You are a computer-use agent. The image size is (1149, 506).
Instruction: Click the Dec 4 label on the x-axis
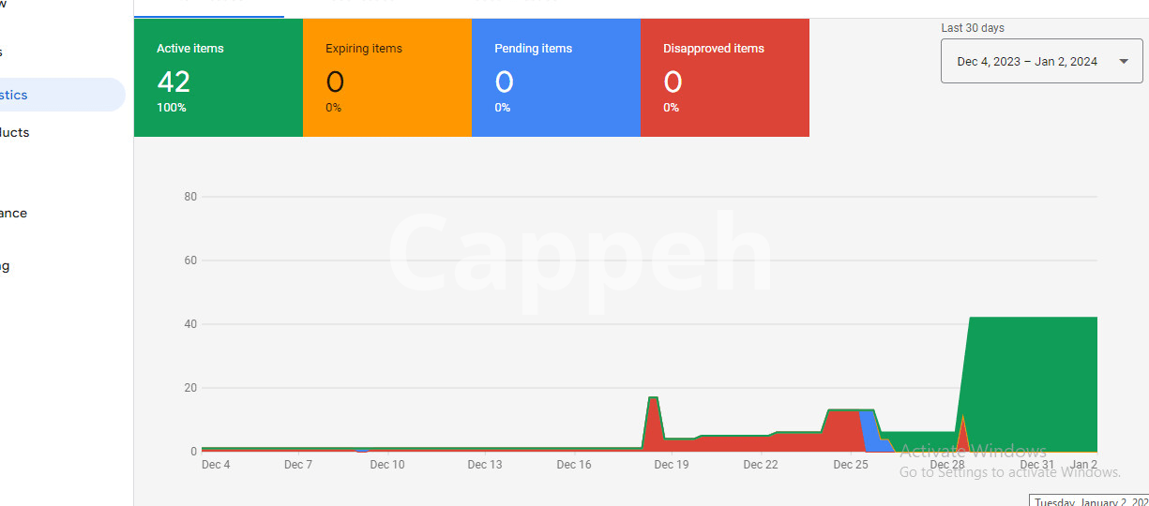[x=216, y=465]
